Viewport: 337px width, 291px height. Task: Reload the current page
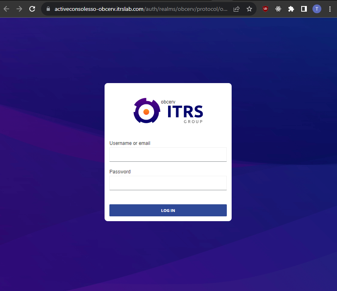32,9
